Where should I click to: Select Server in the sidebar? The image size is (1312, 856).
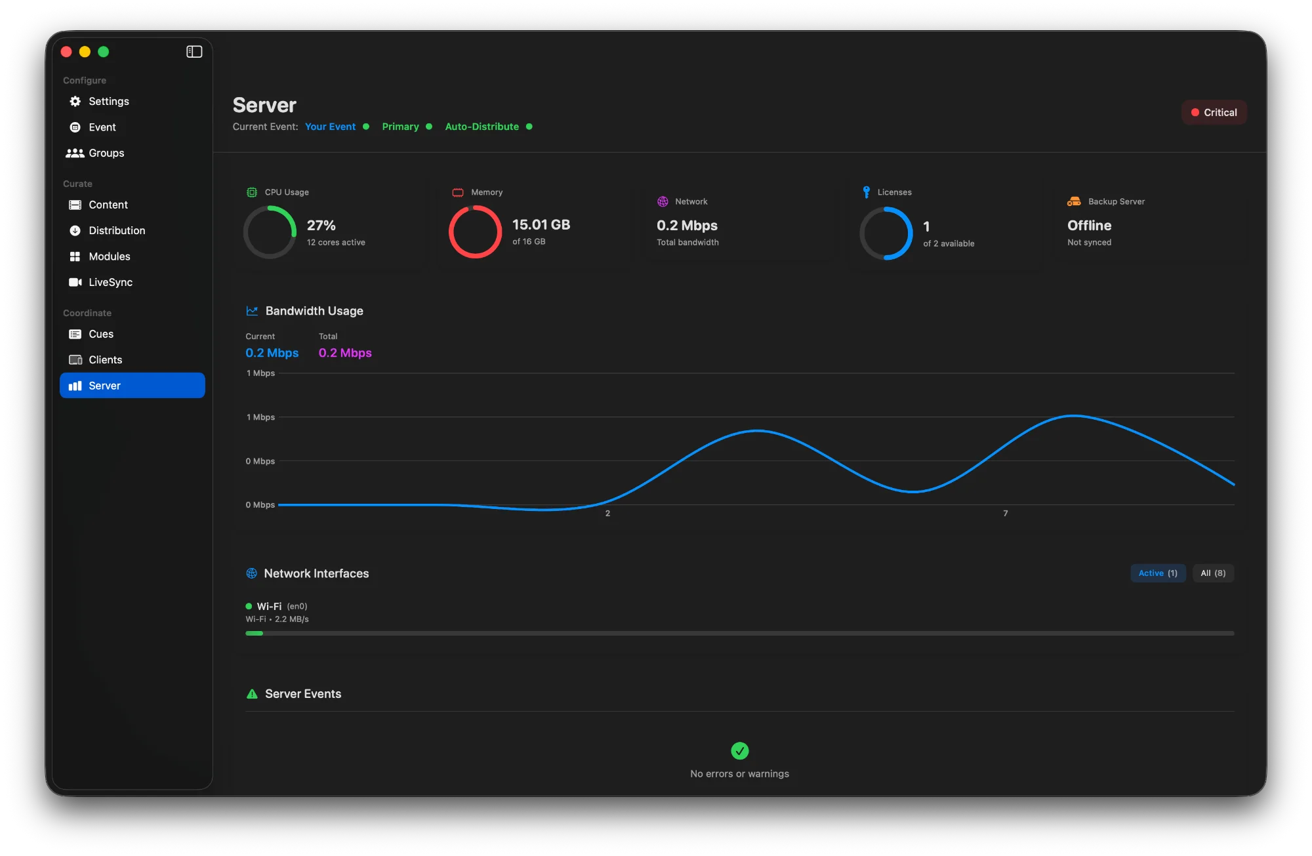[x=105, y=385]
